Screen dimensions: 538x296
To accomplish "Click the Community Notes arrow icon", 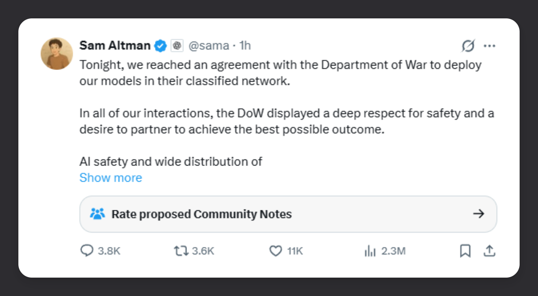I will pos(479,214).
